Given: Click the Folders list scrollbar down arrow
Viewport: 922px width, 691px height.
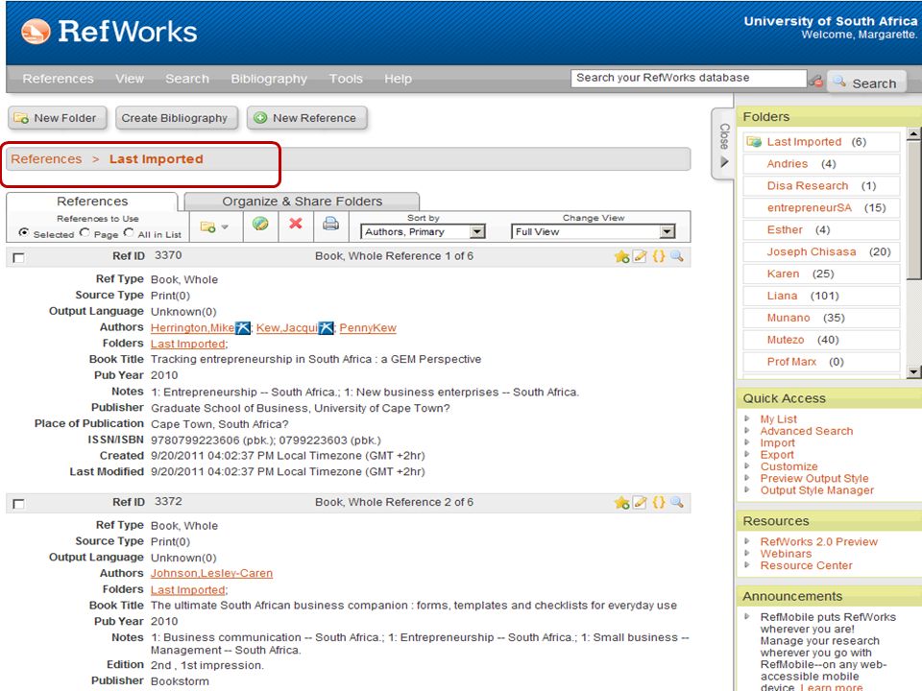Looking at the screenshot, I should (913, 371).
